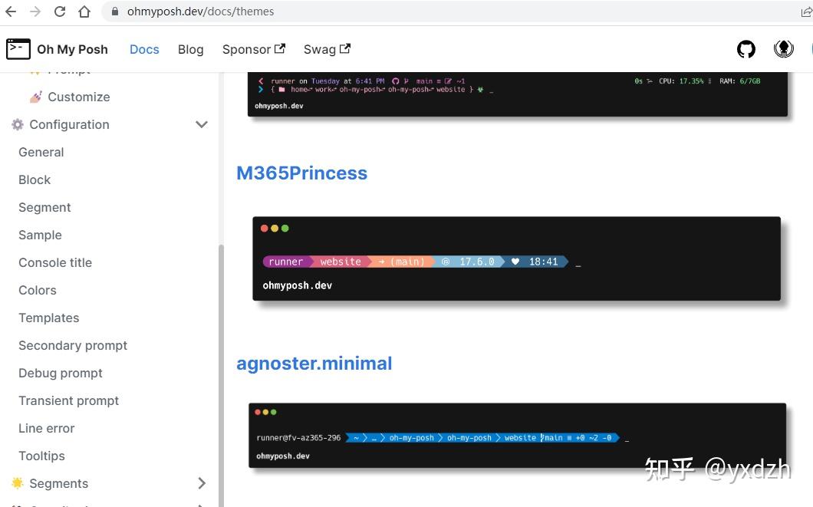Click the Oh My Posh terminal logo
Viewport: 813px width, 507px height.
pos(18,48)
